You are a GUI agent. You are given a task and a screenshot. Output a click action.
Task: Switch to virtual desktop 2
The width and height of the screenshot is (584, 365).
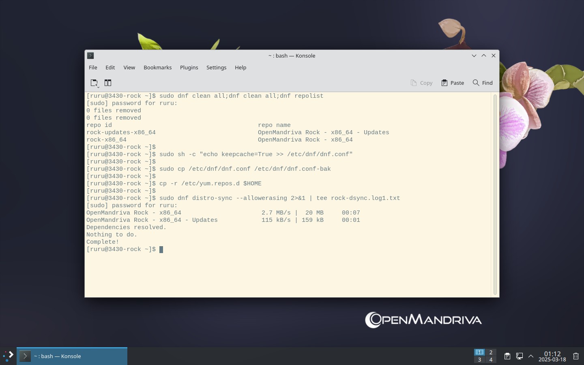(491, 352)
